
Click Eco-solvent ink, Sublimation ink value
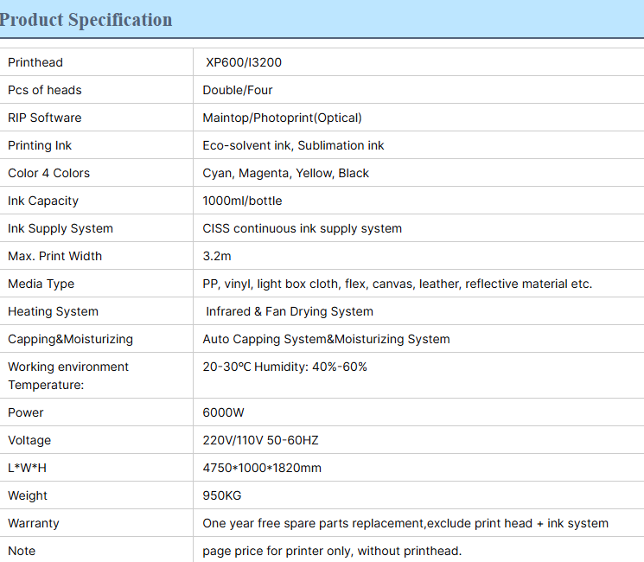(293, 145)
